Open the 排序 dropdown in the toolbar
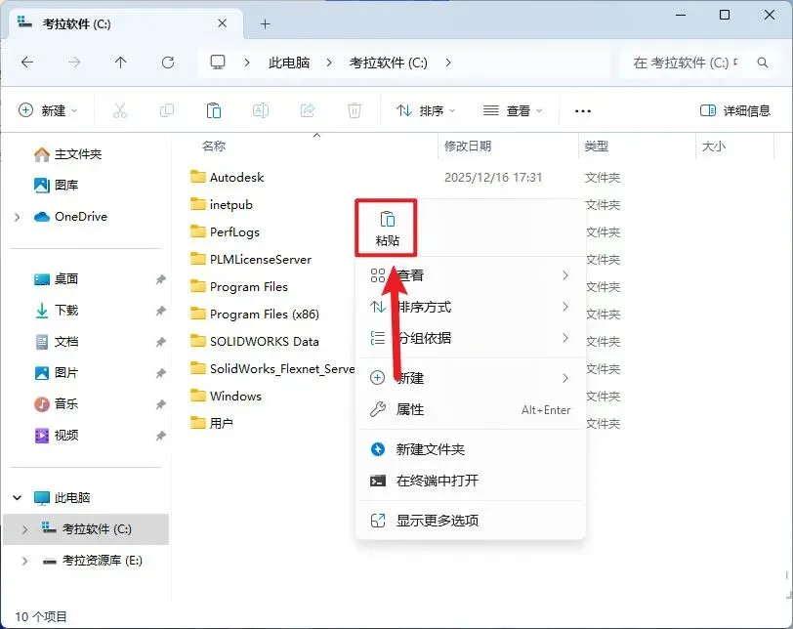This screenshot has height=629, width=793. coord(426,110)
